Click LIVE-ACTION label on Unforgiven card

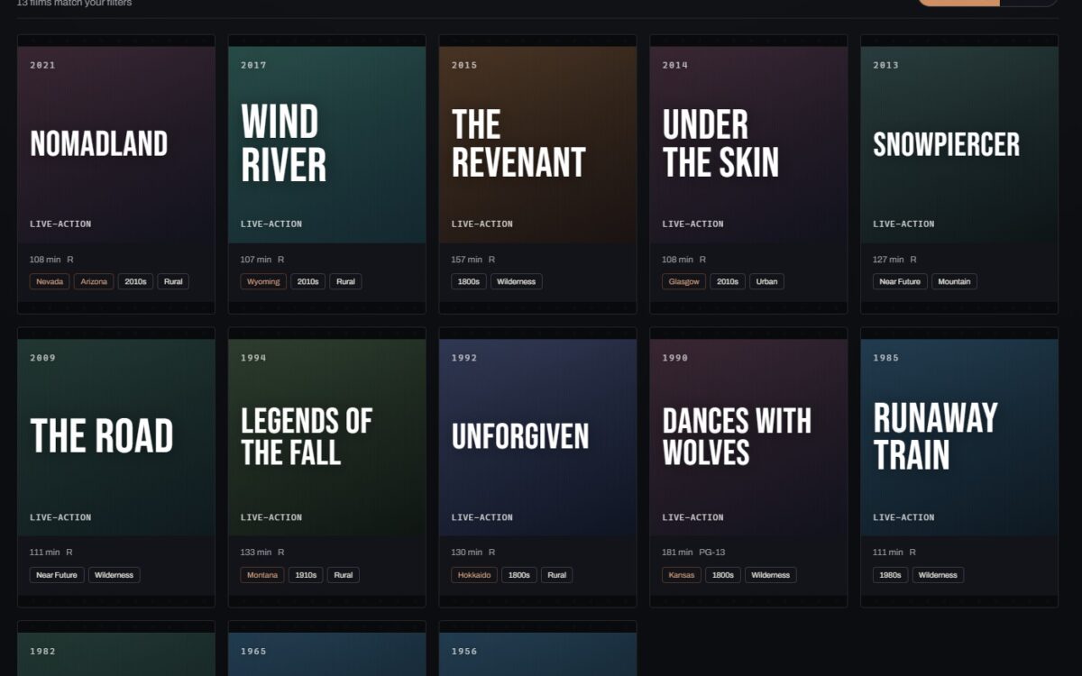(x=482, y=517)
